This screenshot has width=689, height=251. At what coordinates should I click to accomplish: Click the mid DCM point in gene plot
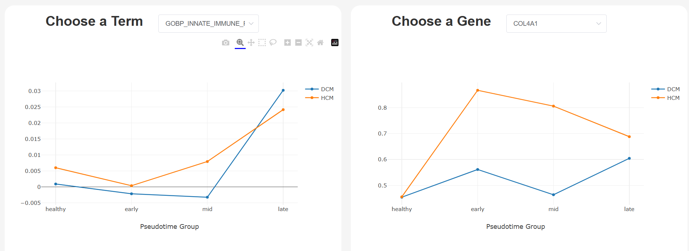tap(554, 195)
